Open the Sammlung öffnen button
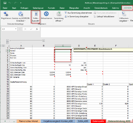133x123 pixels. 59,17
